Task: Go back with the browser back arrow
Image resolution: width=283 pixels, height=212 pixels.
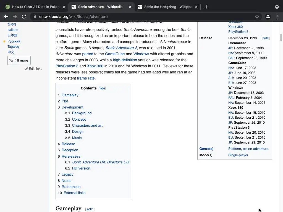Action: (x=6, y=17)
